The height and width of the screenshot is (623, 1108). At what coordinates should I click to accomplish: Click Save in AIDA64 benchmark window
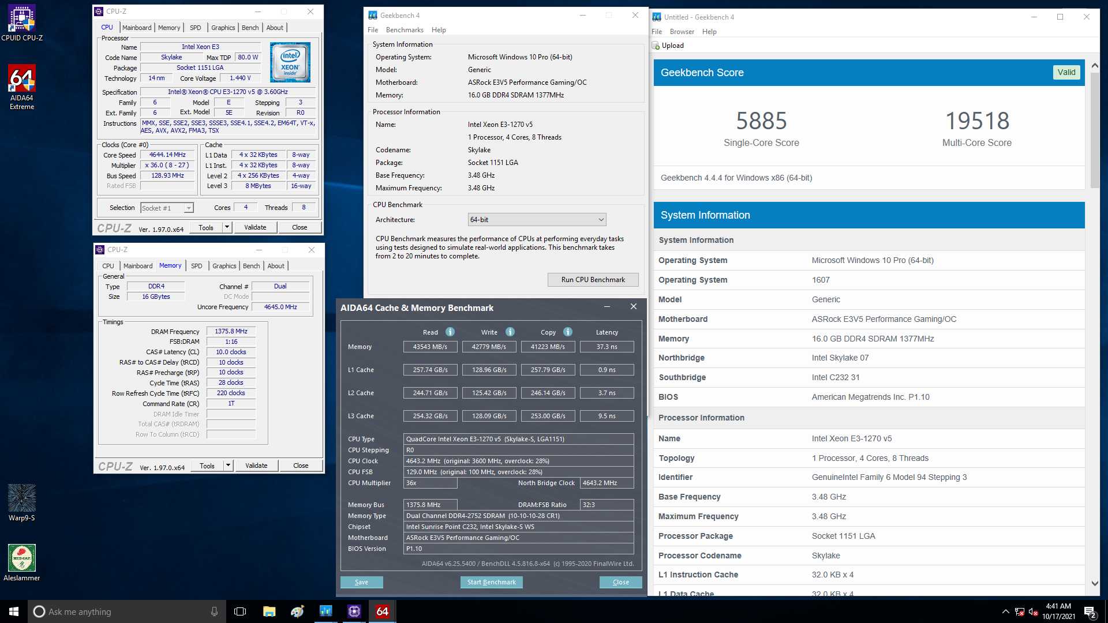361,582
